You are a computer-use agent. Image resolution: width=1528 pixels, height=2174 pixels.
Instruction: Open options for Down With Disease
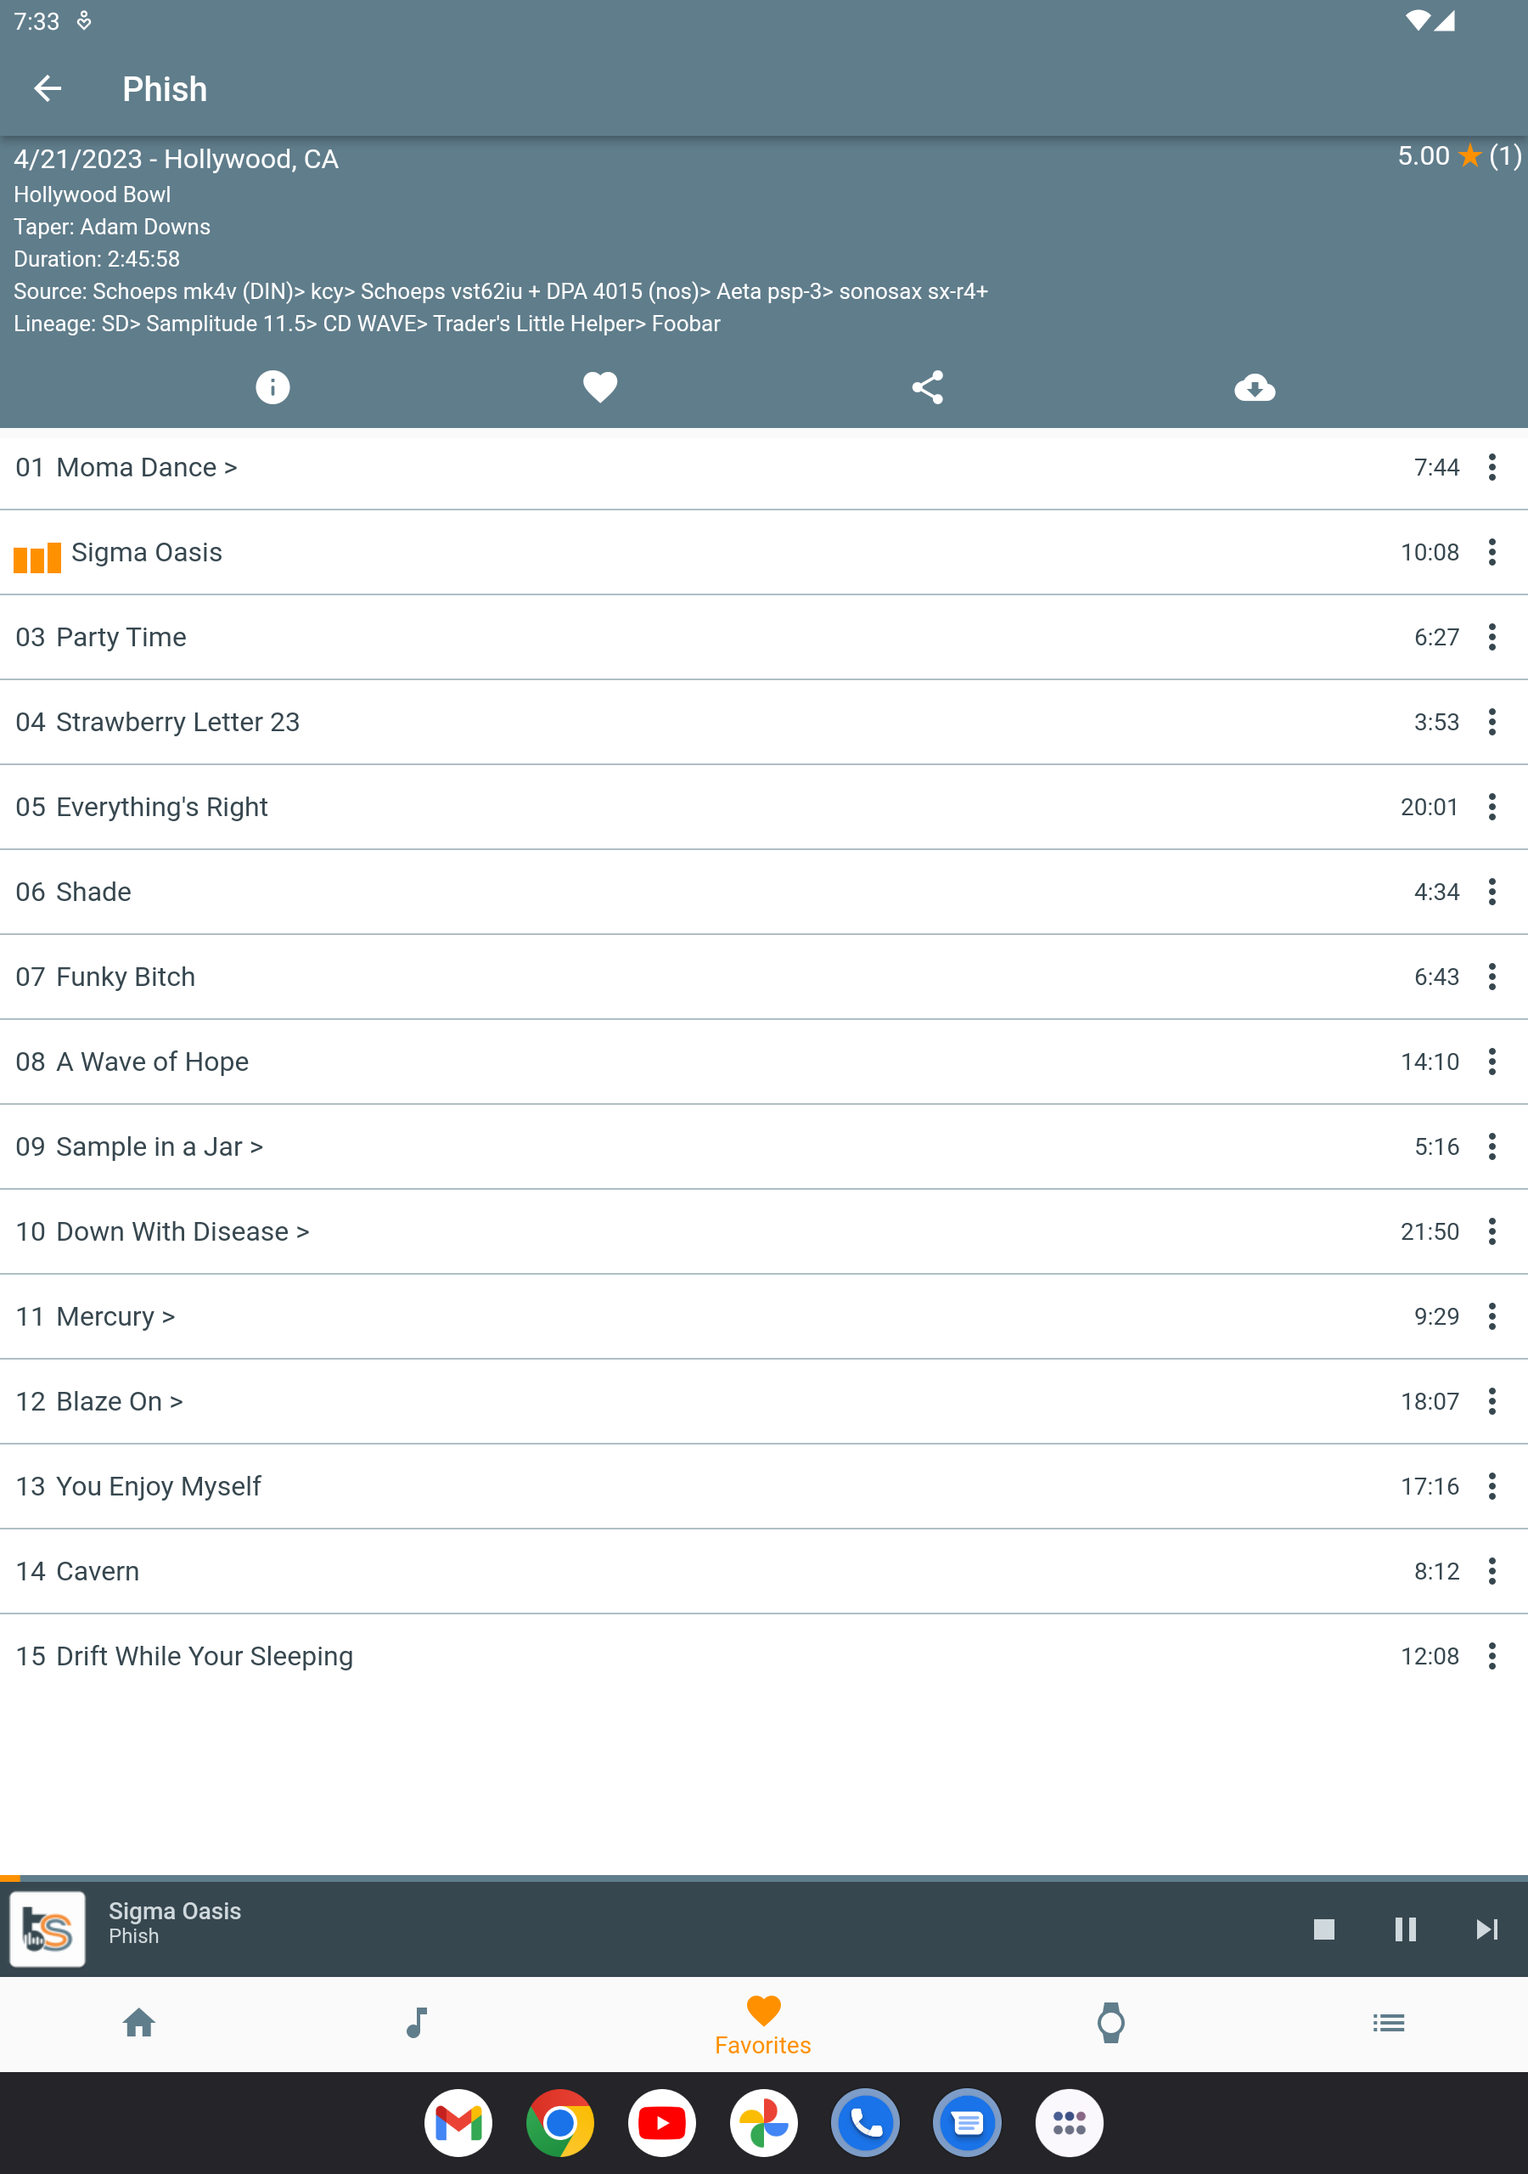click(1491, 1232)
